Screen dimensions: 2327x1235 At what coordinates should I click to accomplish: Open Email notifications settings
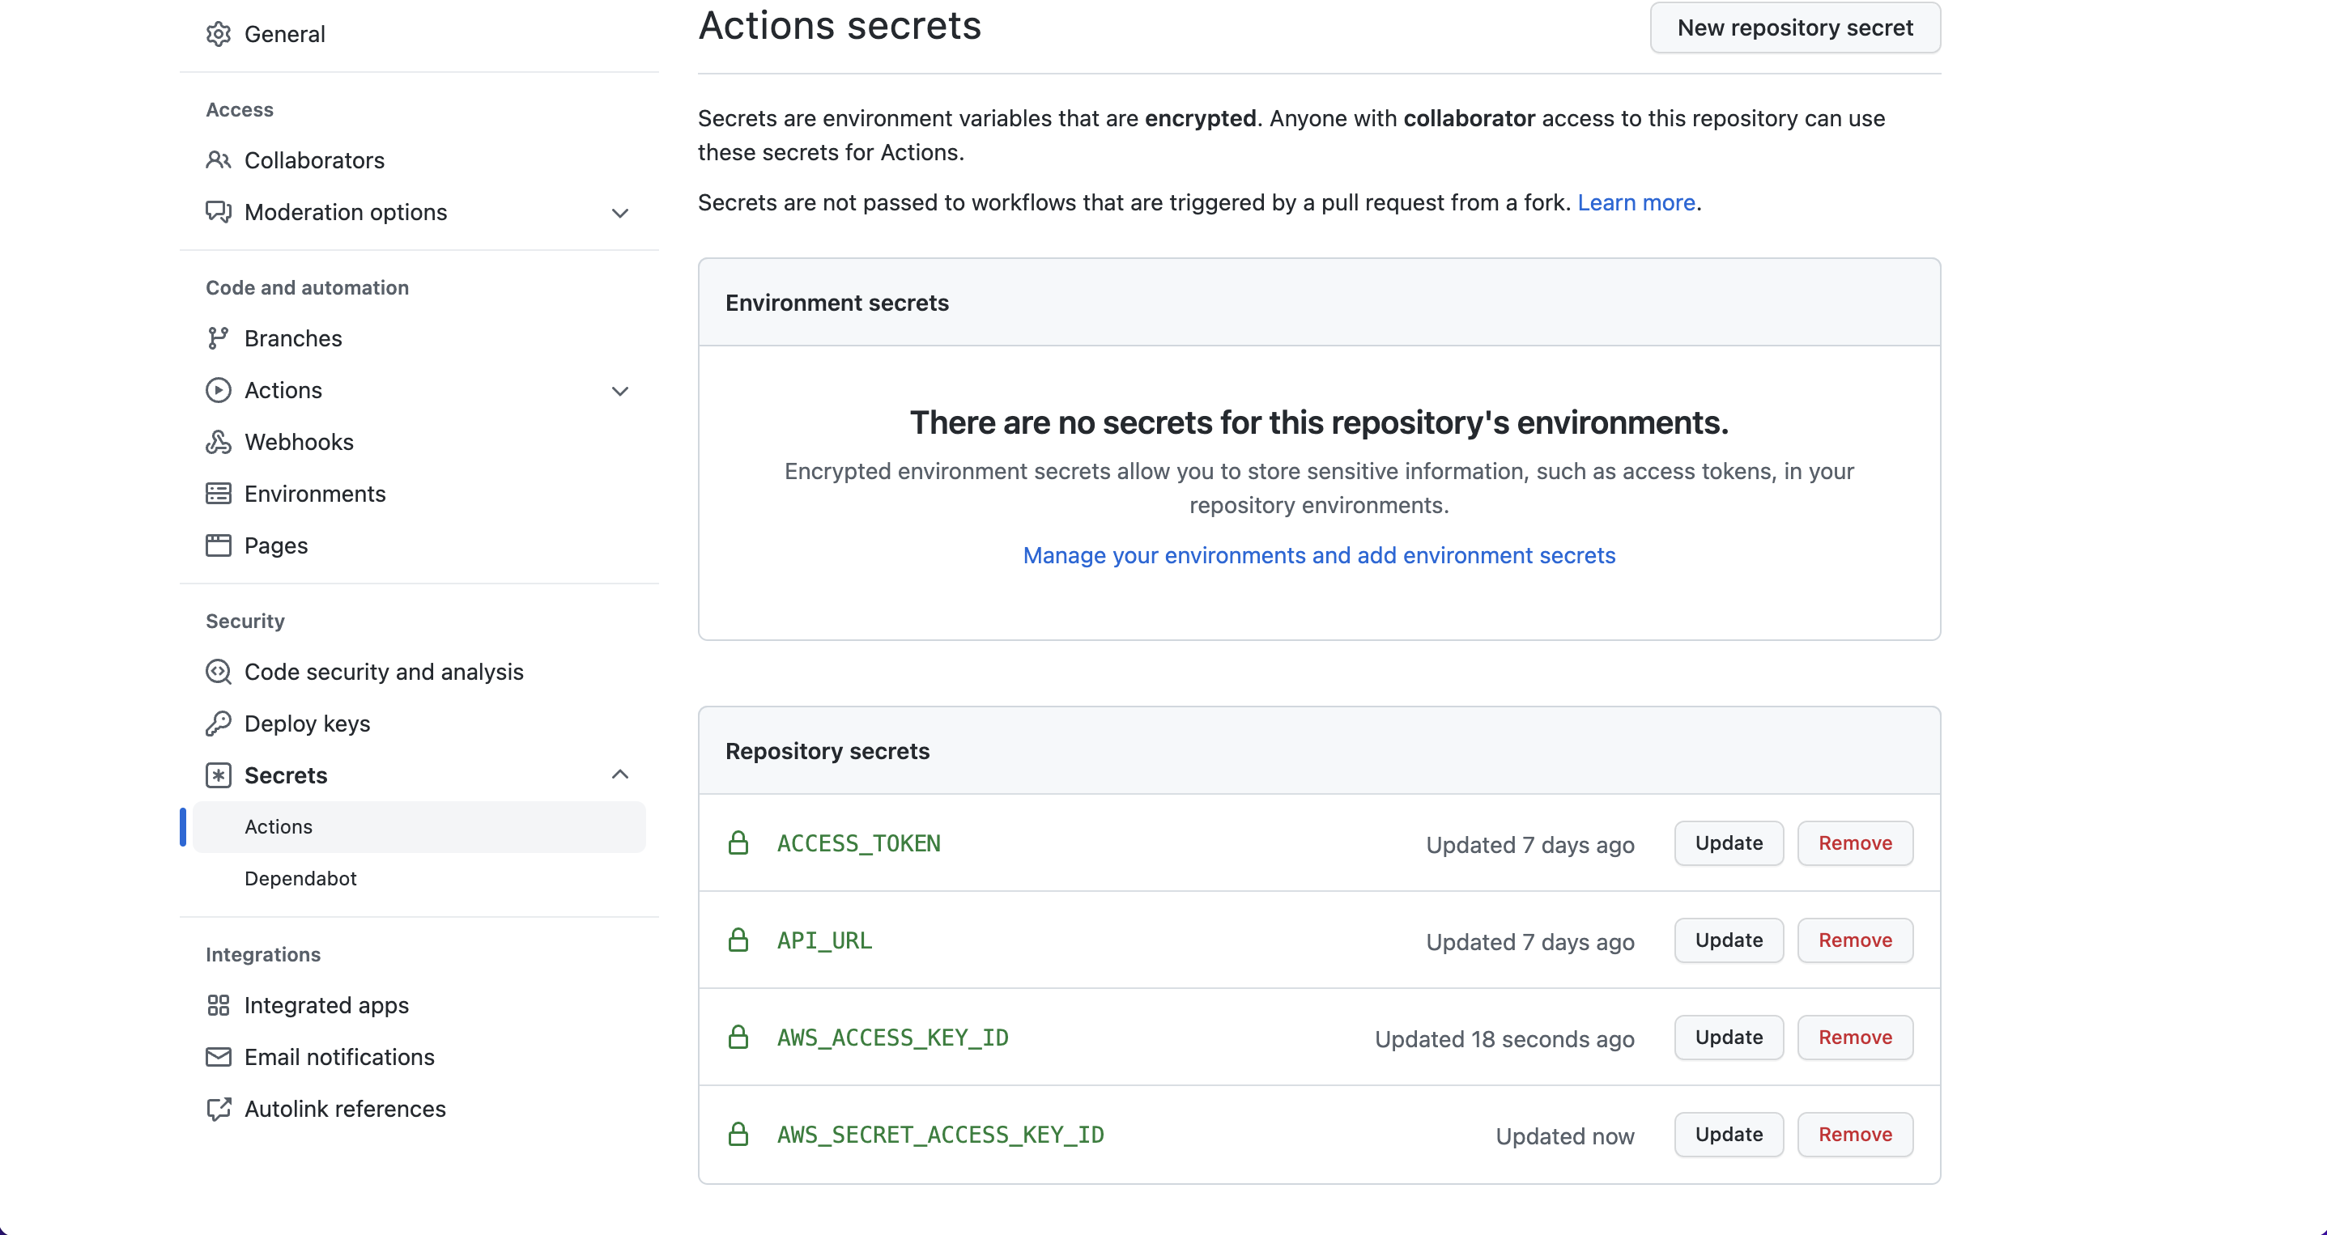click(x=338, y=1057)
